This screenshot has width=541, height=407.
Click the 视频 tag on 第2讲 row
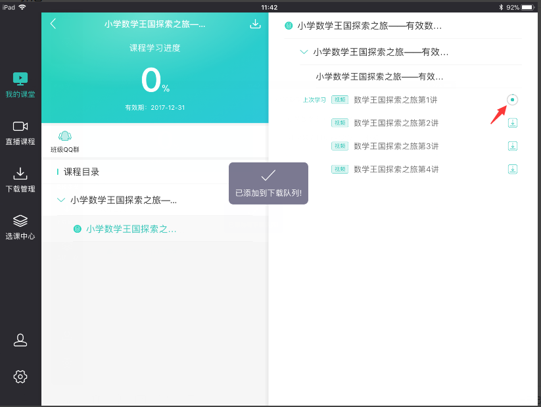[340, 123]
